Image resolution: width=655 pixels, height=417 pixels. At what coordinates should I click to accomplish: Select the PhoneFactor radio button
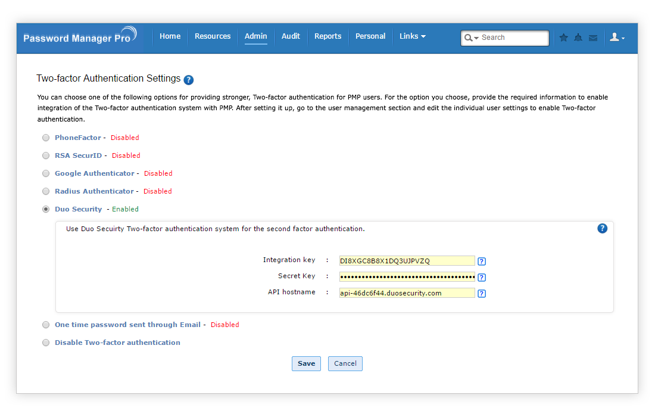click(x=46, y=138)
